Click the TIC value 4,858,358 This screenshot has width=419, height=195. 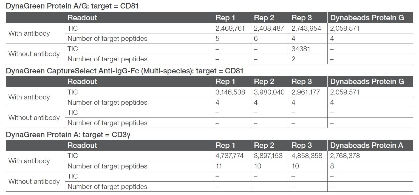coord(307,156)
